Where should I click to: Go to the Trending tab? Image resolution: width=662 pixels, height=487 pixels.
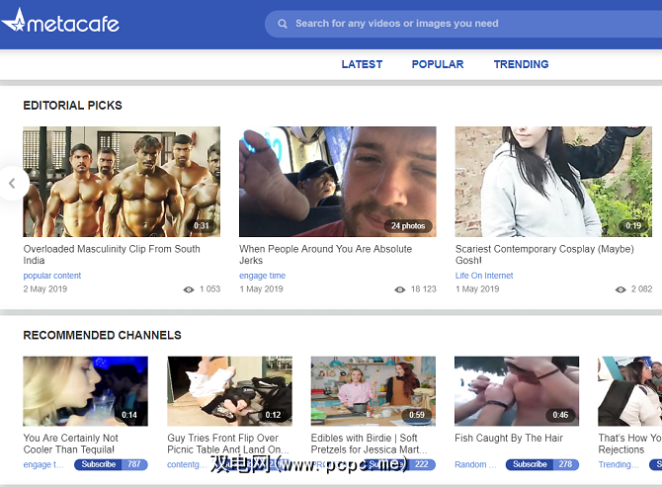pyautogui.click(x=521, y=64)
